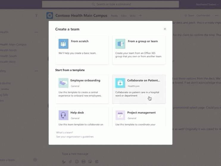Click the Attach paperclip icon
The image size is (221, 166).
(x=70, y=162)
